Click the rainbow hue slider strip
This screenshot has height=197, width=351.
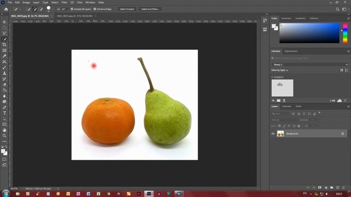tap(345, 33)
